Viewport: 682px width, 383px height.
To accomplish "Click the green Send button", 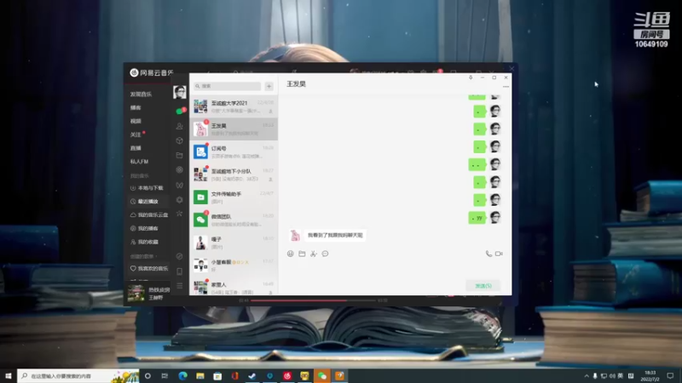I will (x=483, y=286).
